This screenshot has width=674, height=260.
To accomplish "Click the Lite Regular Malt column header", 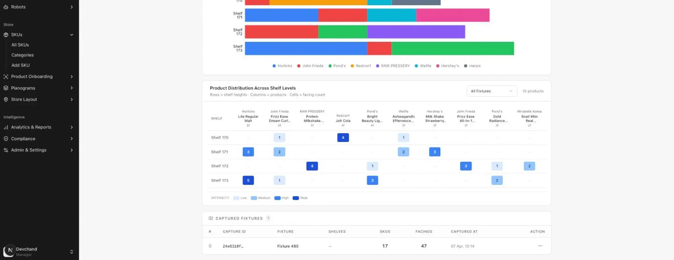I will click(x=248, y=118).
